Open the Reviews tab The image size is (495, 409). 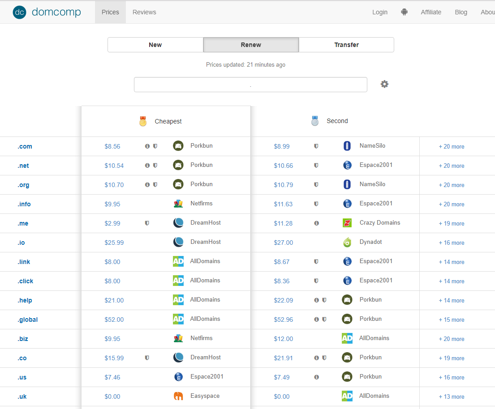click(144, 12)
